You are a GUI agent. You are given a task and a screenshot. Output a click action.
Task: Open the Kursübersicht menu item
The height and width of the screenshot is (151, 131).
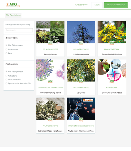coord(81,5)
